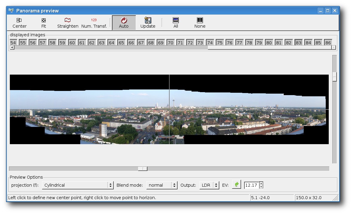352x214 pixels.
Task: Open the Blend mode normal dropdown
Action: pyautogui.click(x=162, y=185)
